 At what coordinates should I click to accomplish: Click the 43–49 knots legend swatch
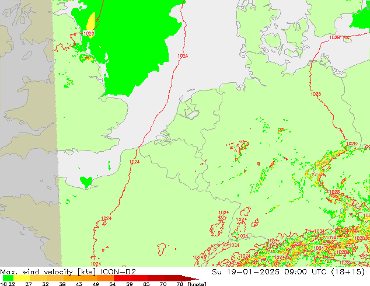click(89, 278)
